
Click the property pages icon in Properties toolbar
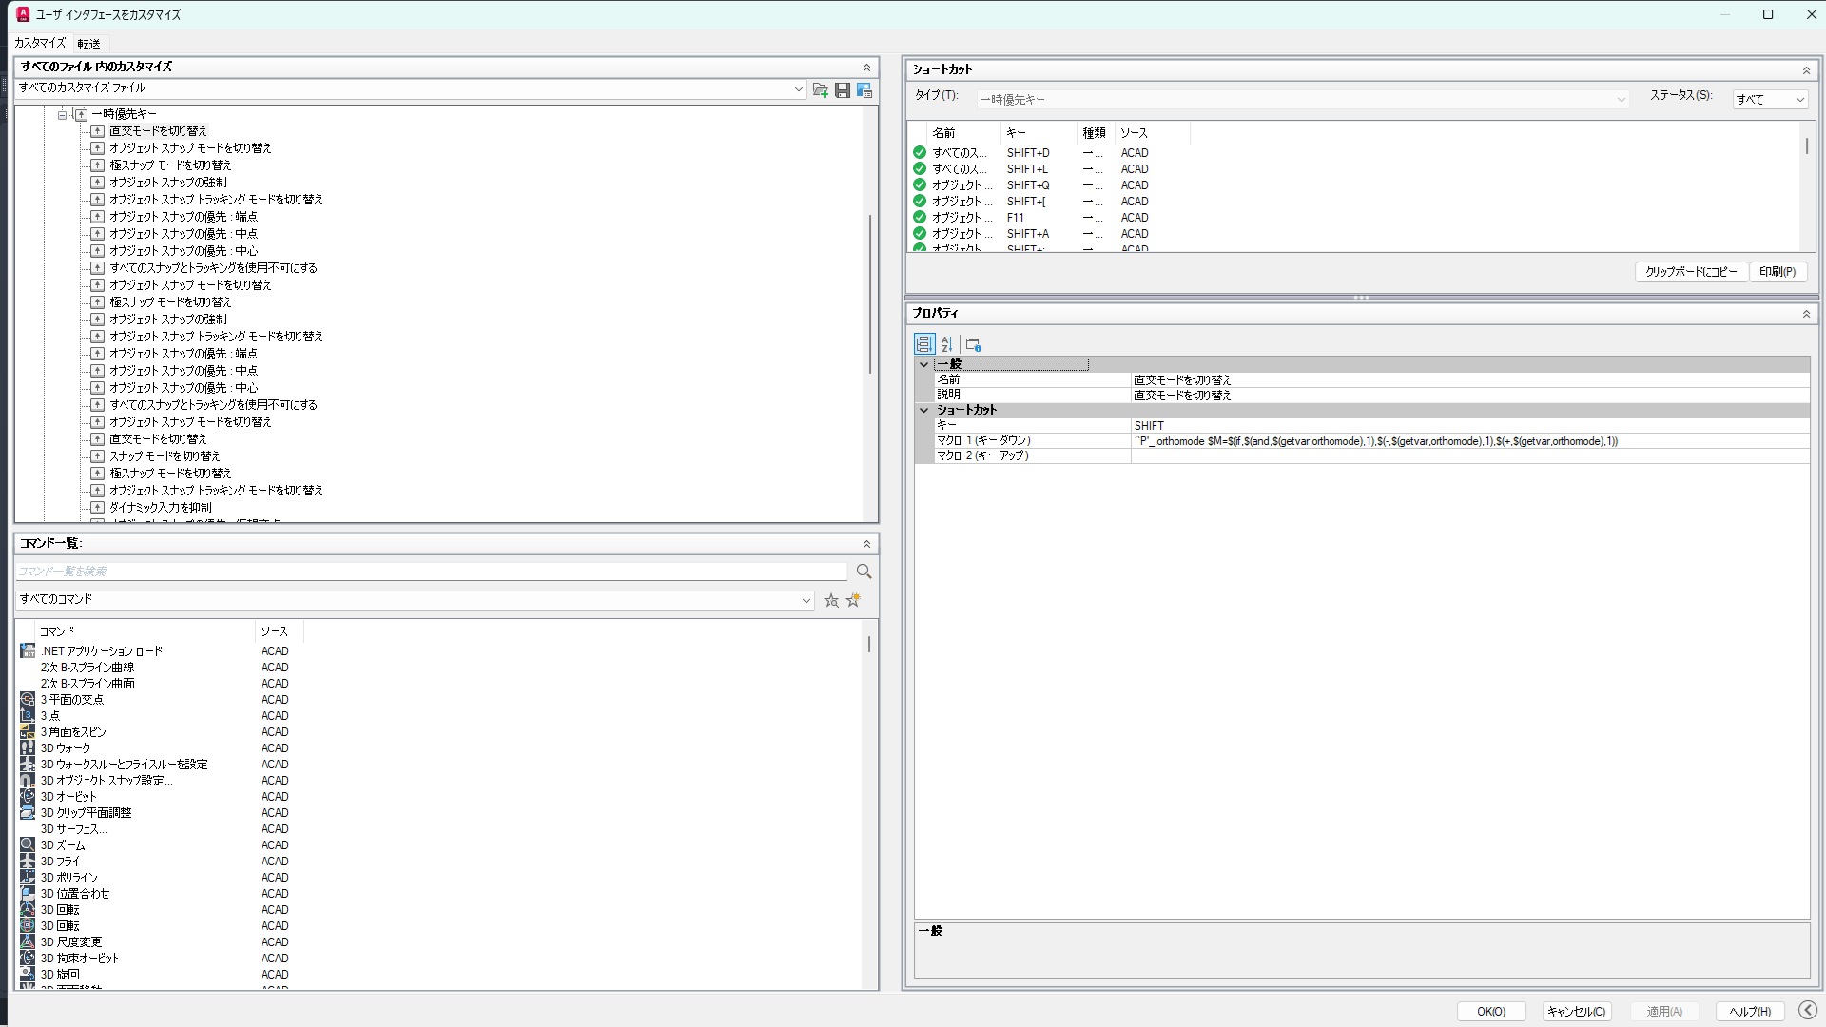[x=973, y=344]
